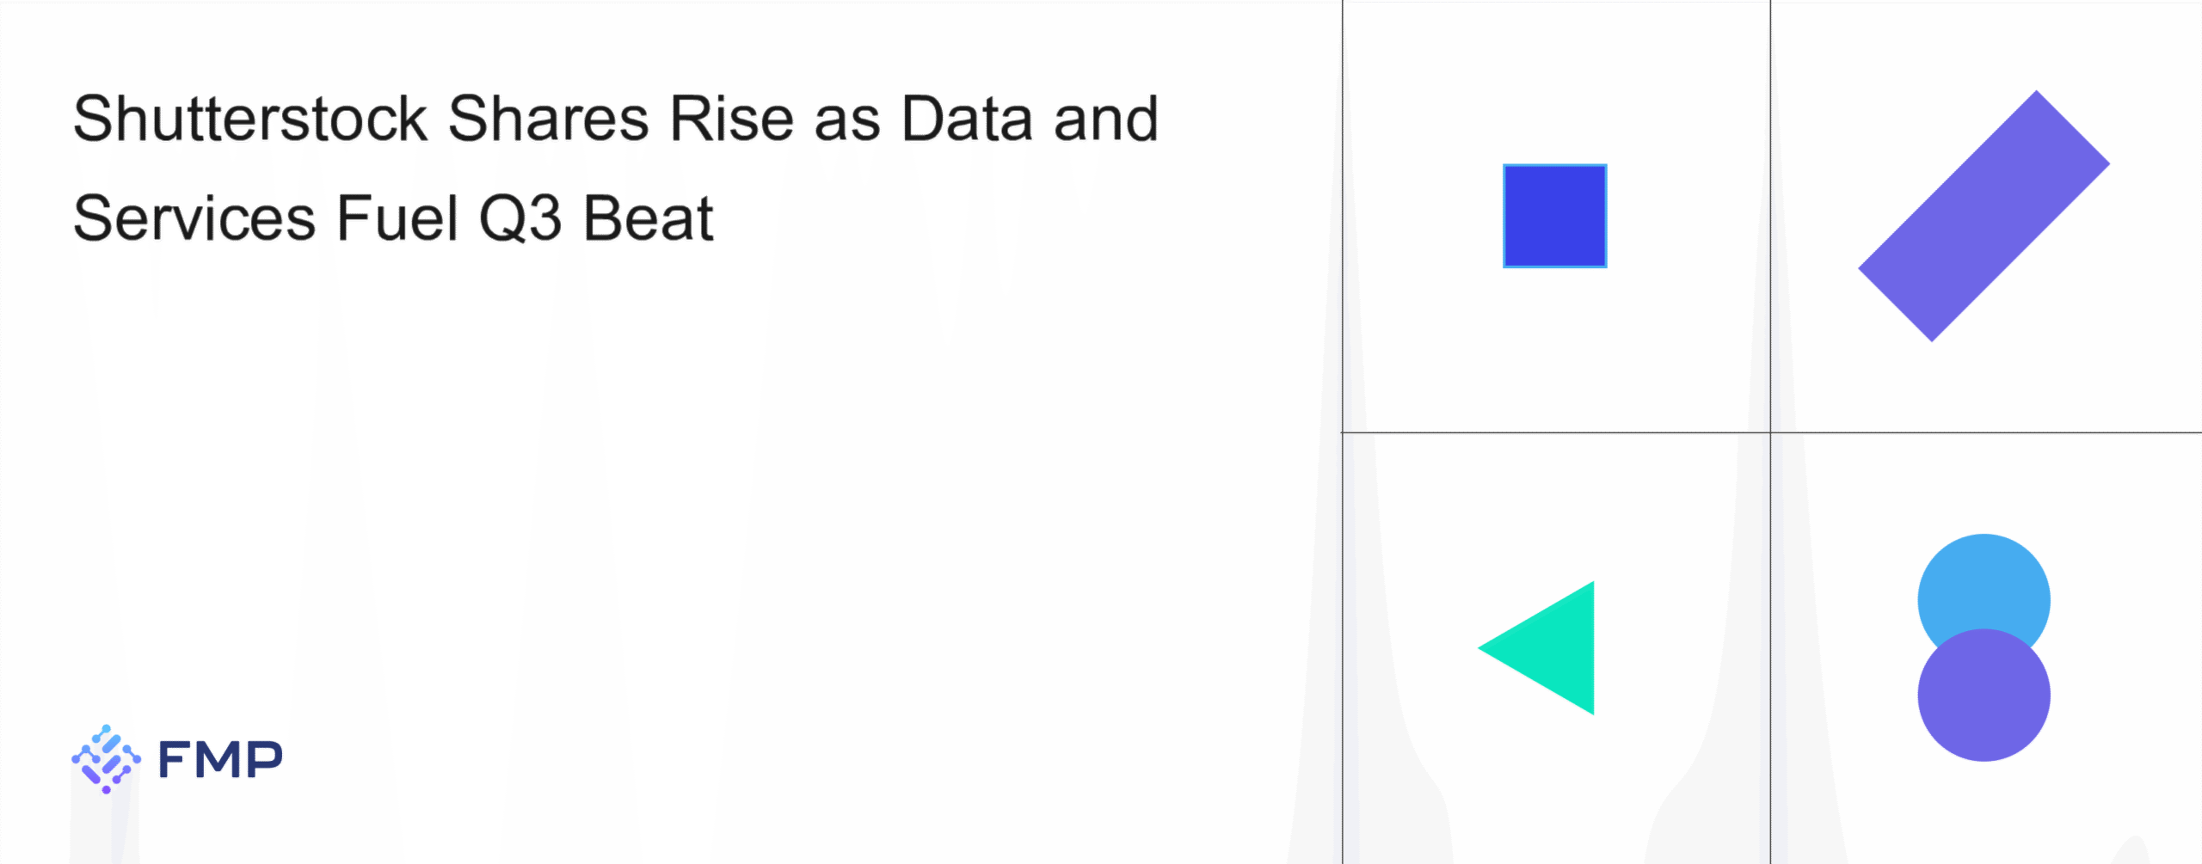This screenshot has height=864, width=2202.
Task: Click the FMP diamond logo icon
Action: (x=106, y=758)
